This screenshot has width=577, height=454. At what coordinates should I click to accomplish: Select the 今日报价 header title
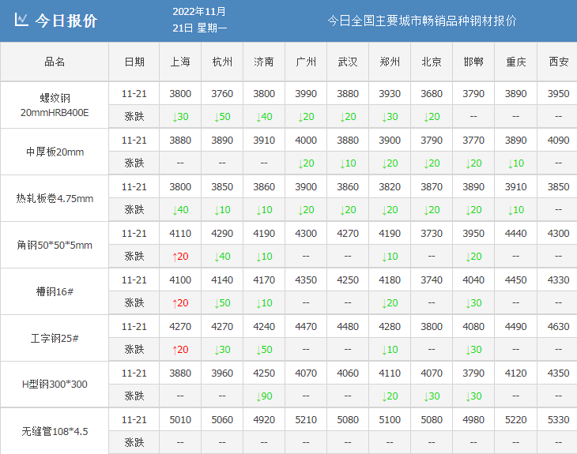tap(66, 21)
